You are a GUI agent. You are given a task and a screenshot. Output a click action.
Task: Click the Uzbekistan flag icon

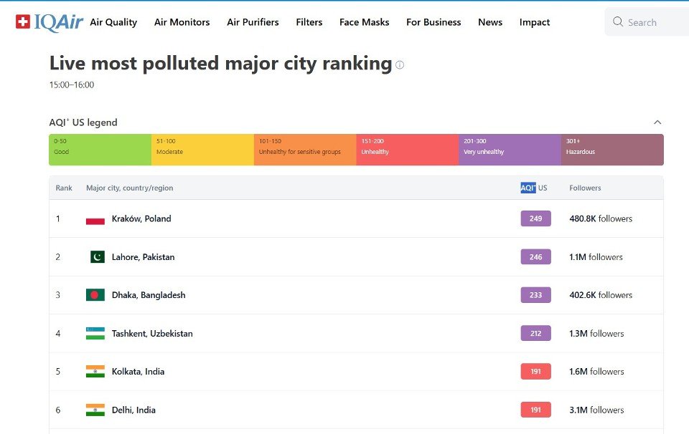point(95,334)
